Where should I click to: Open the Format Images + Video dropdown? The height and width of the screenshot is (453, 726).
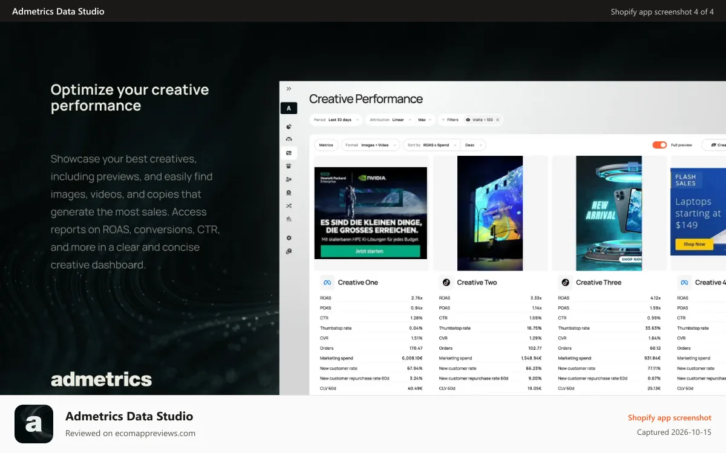(370, 145)
